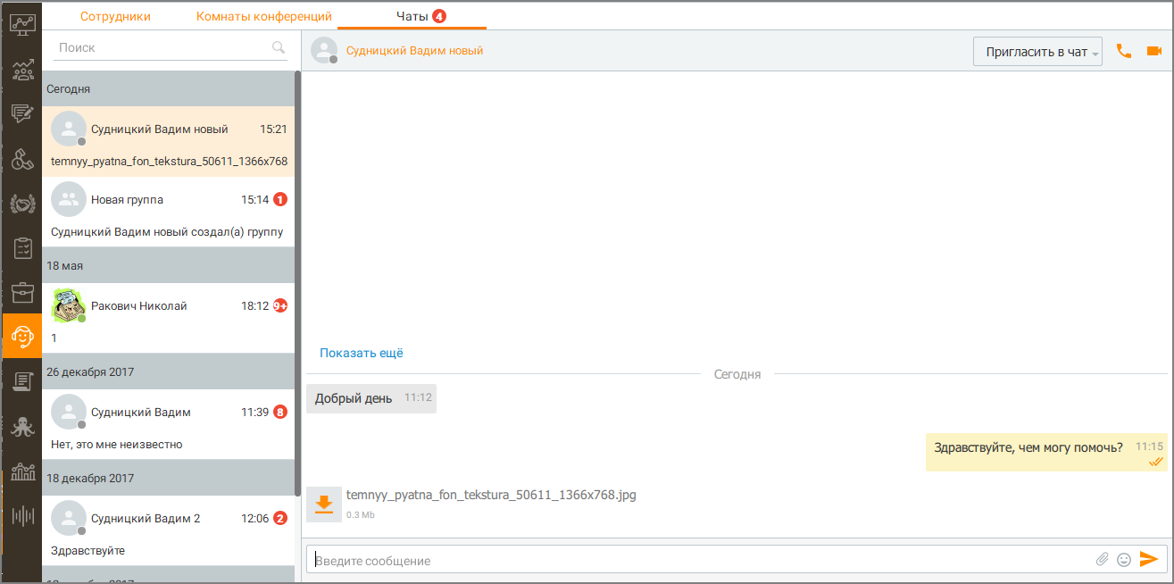
Task: Open the notes with pencil sidebar icon
Action: click(x=22, y=113)
